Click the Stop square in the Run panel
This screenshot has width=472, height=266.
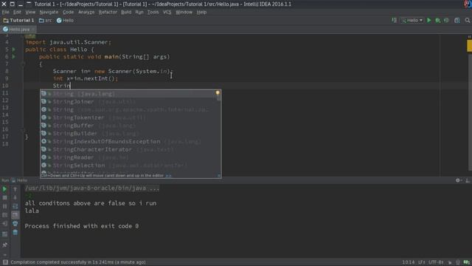[x=4, y=197]
